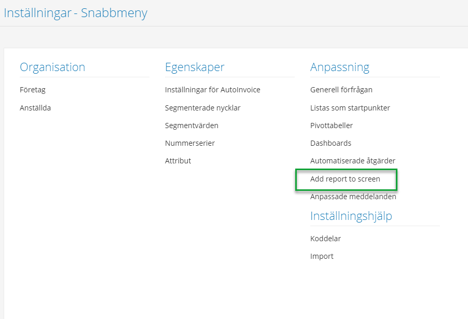Open the Anställda link

[x=35, y=108]
